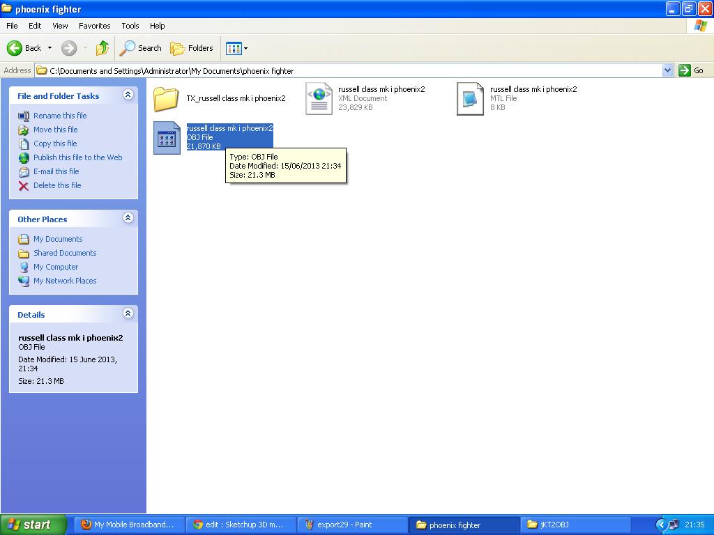
Task: Click the My Network Places icon
Action: 24,281
